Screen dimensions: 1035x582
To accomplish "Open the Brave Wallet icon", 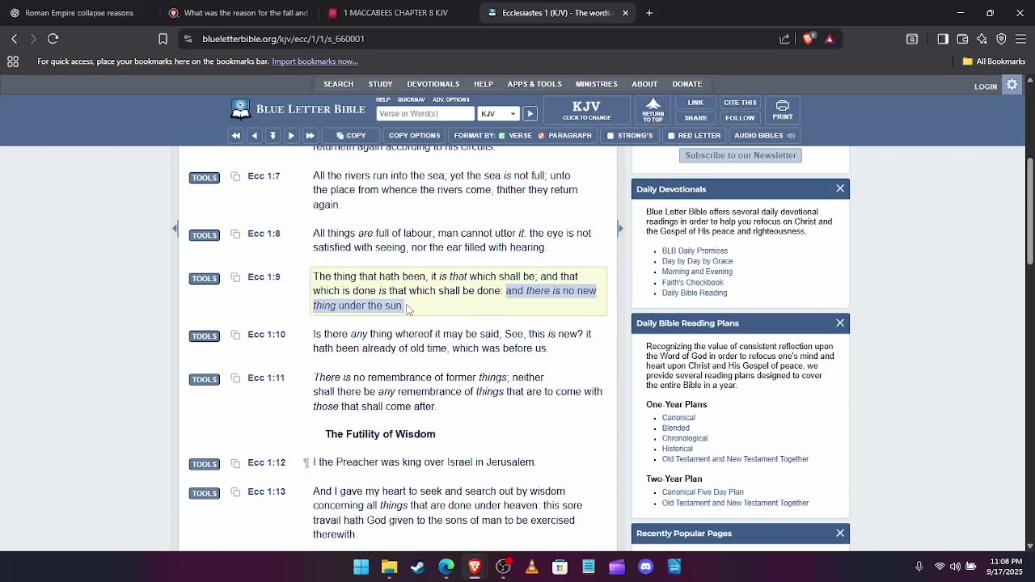I will point(962,39).
